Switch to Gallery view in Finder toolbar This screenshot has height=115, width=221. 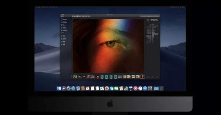[78, 17]
